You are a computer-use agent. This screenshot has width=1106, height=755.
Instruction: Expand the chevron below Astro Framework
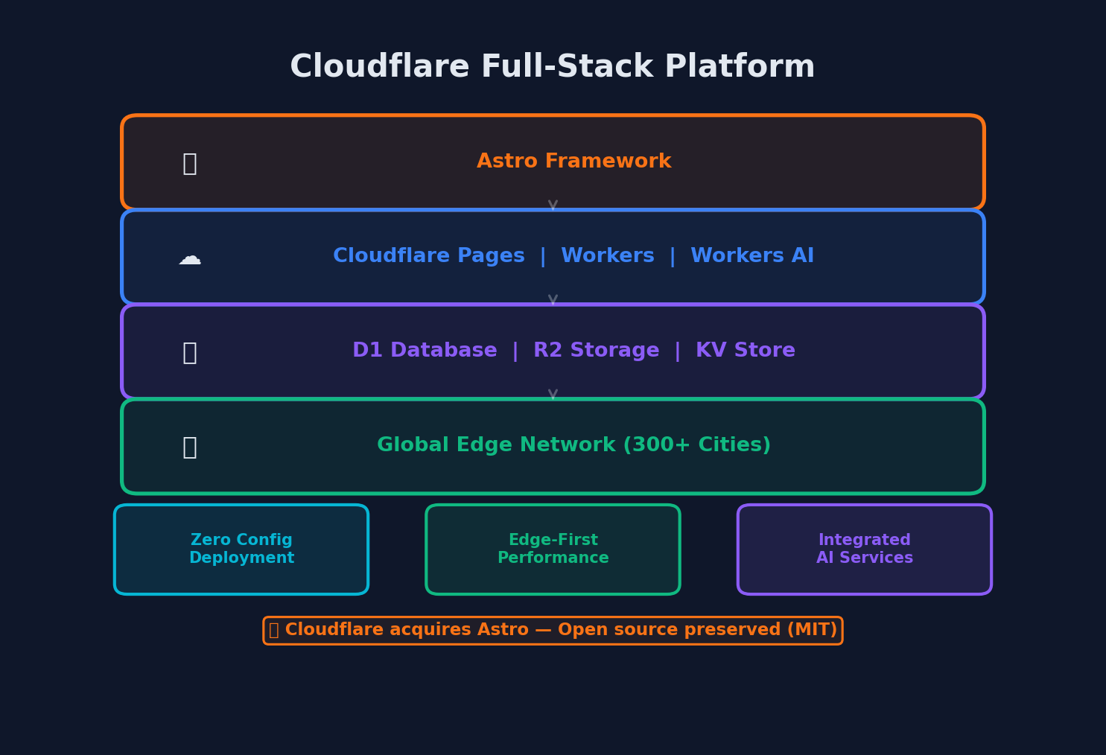(x=553, y=204)
